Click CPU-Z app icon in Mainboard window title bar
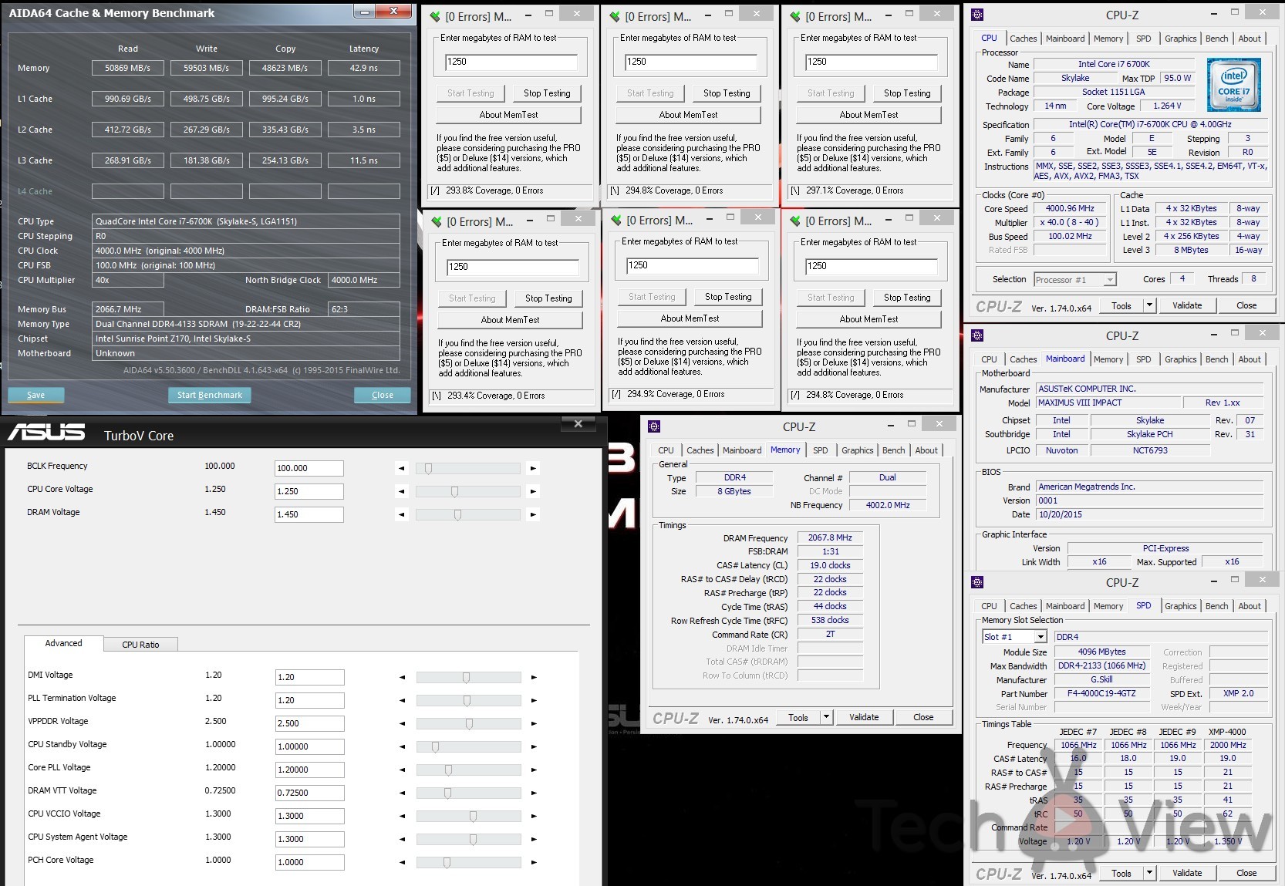 click(977, 335)
